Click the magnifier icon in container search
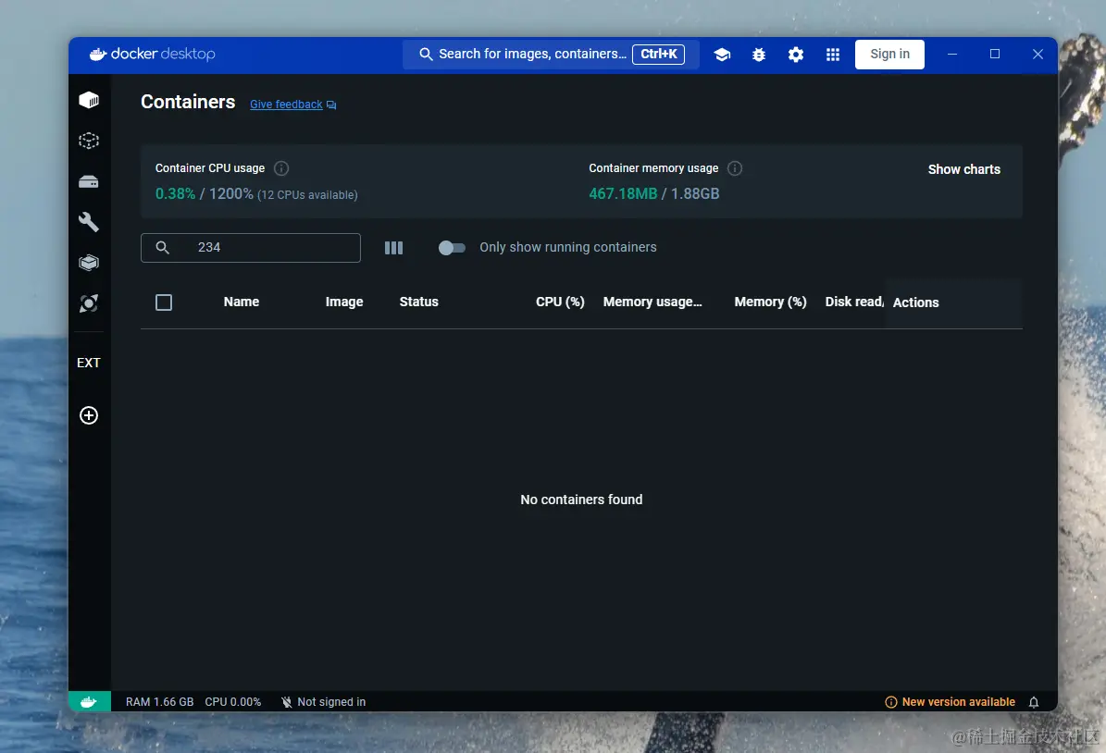The width and height of the screenshot is (1106, 753). click(x=162, y=248)
